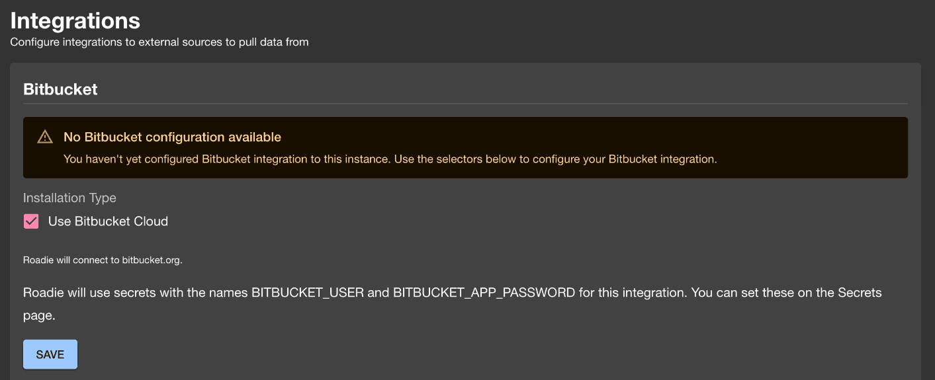This screenshot has height=380, width=935.
Task: Click the alert description about configuring Bitbucket
Action: [390, 159]
